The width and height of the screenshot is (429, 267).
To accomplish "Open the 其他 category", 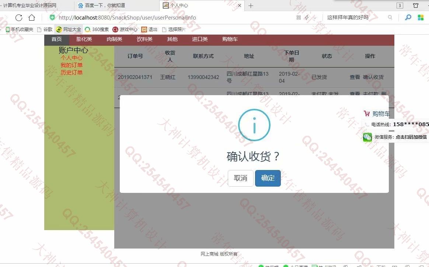I will coord(172,39).
